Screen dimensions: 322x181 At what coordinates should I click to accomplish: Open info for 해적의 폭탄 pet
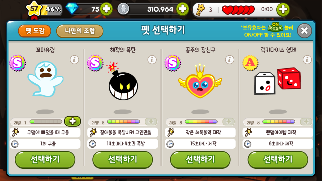click(x=152, y=60)
